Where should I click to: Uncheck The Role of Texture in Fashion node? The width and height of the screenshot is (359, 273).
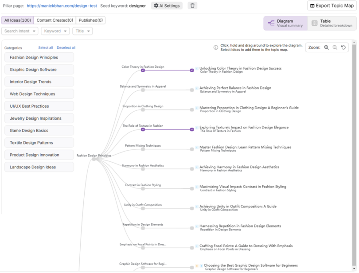[143, 129]
